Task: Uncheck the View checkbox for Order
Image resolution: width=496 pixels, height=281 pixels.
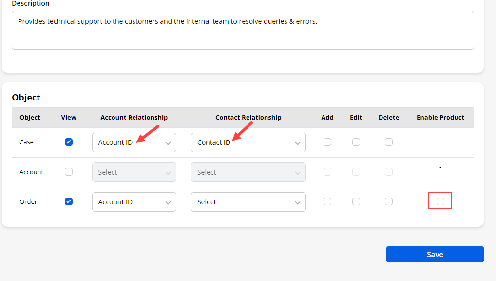Action: coord(69,201)
